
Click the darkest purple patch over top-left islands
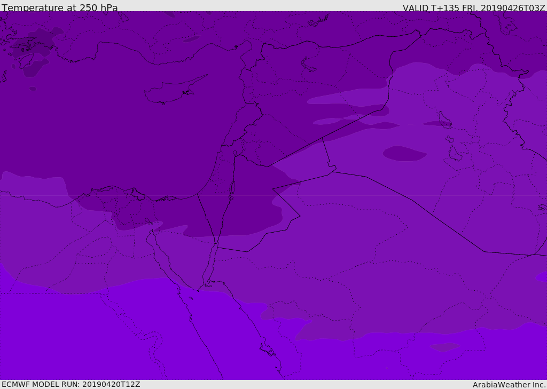click(x=35, y=67)
